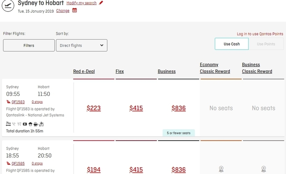Click the 79cm seat pitch icon for QF1583
286x174 pixels.
tap(8, 124)
